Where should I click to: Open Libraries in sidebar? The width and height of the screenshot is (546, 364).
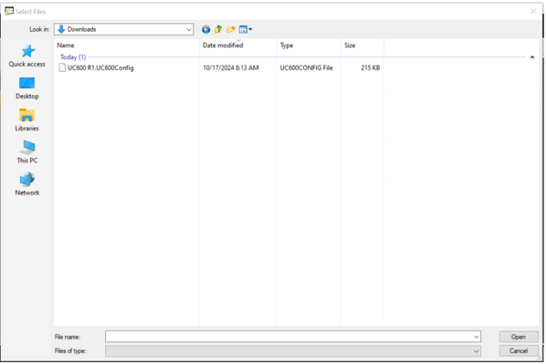click(27, 120)
